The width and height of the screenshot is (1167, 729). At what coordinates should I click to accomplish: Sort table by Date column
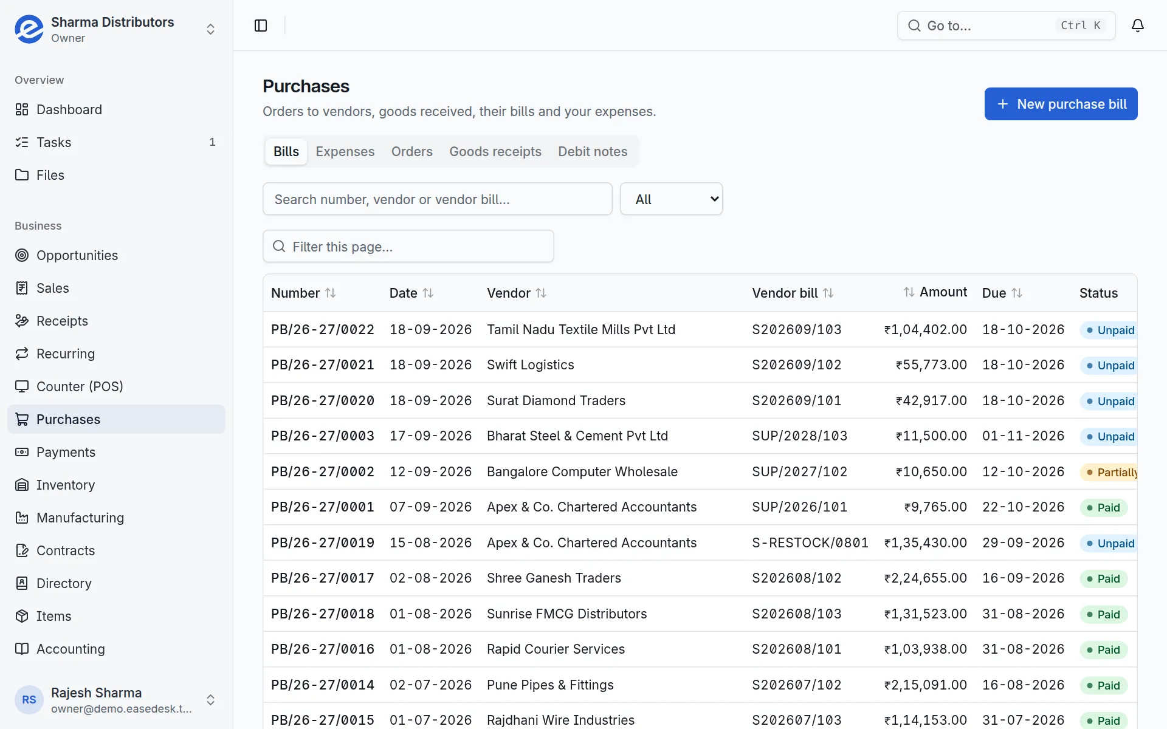[x=411, y=293]
